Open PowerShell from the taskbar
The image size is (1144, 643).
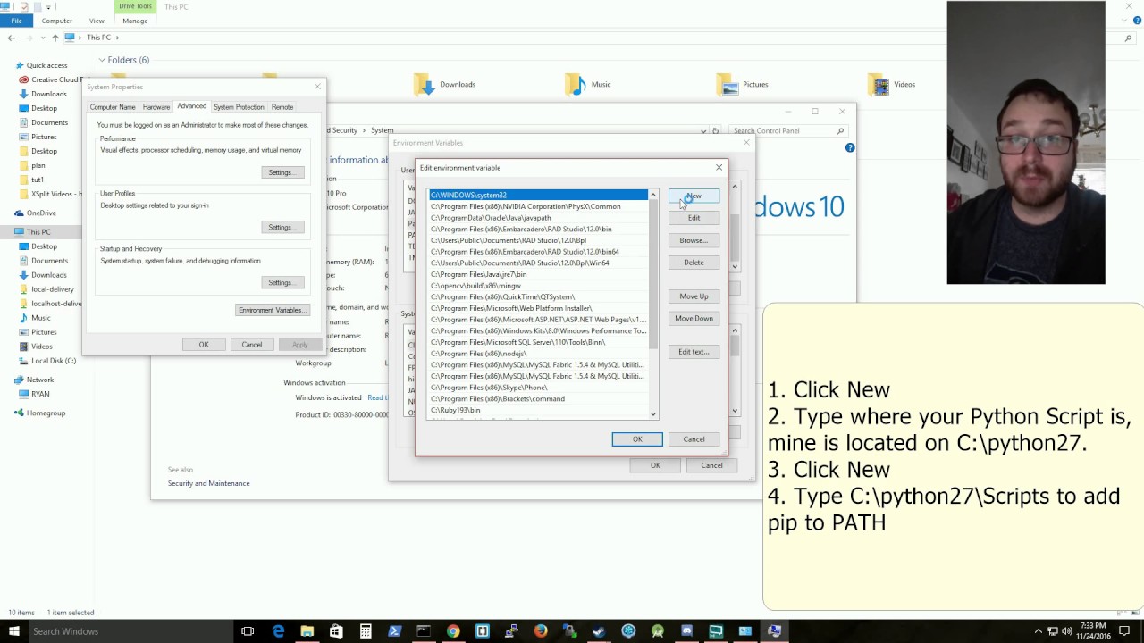[x=394, y=631]
